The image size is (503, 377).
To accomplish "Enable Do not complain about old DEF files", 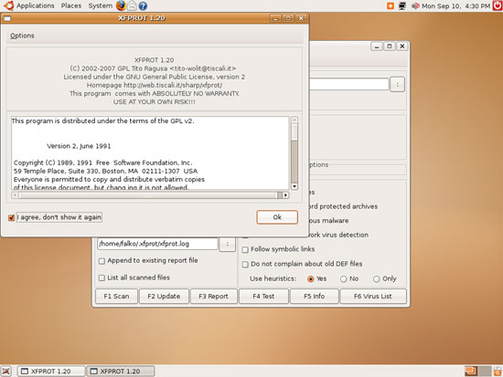I will 245,264.
